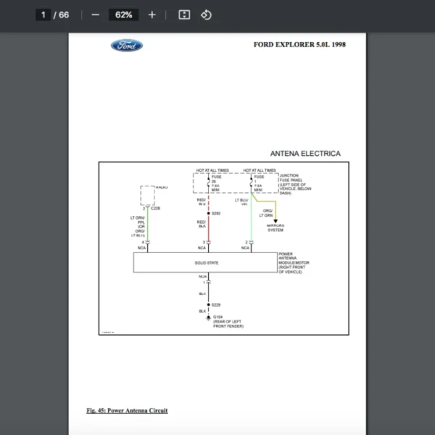The image size is (435, 435).
Task: Rotate the document using the rotate icon
Action: (206, 14)
